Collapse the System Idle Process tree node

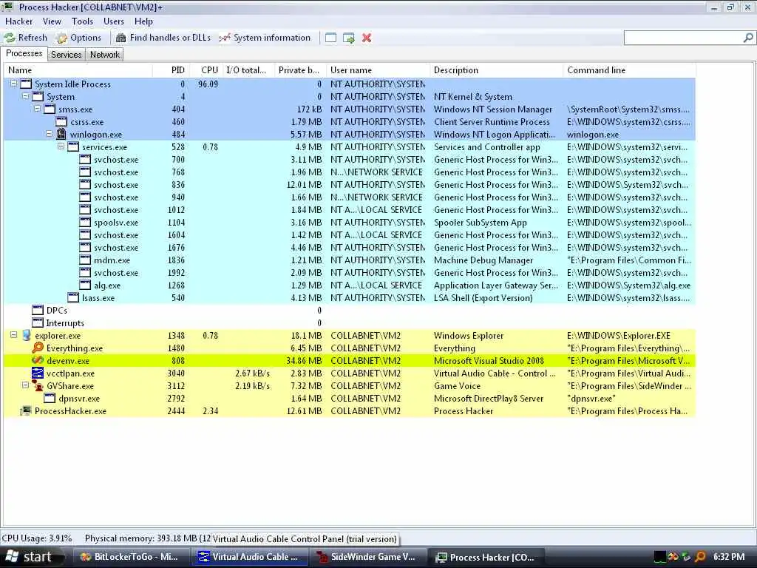(x=14, y=84)
